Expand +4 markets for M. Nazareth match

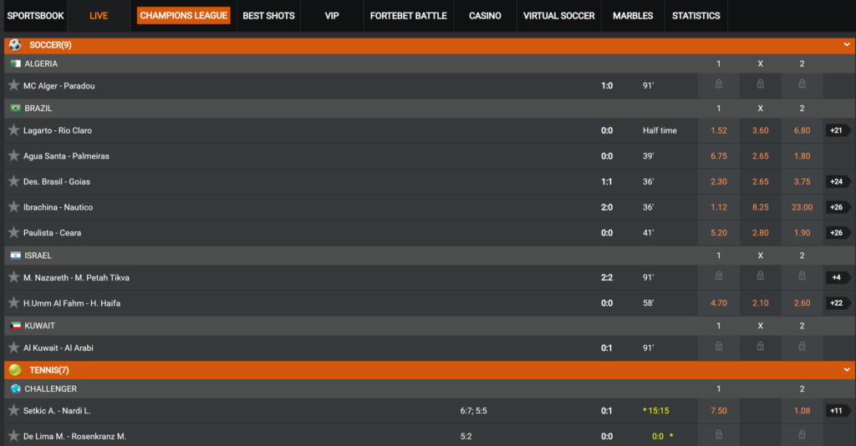838,277
